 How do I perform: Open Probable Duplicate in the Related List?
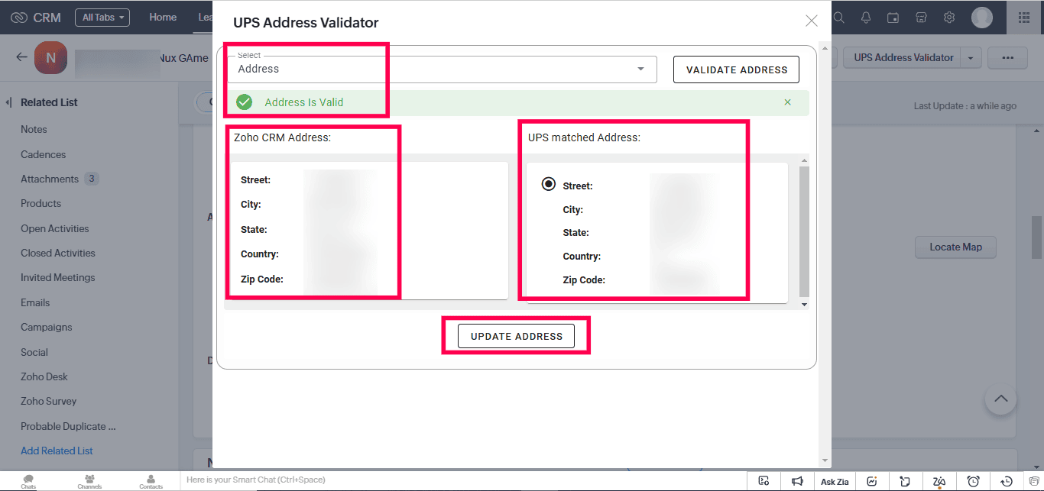(x=68, y=426)
